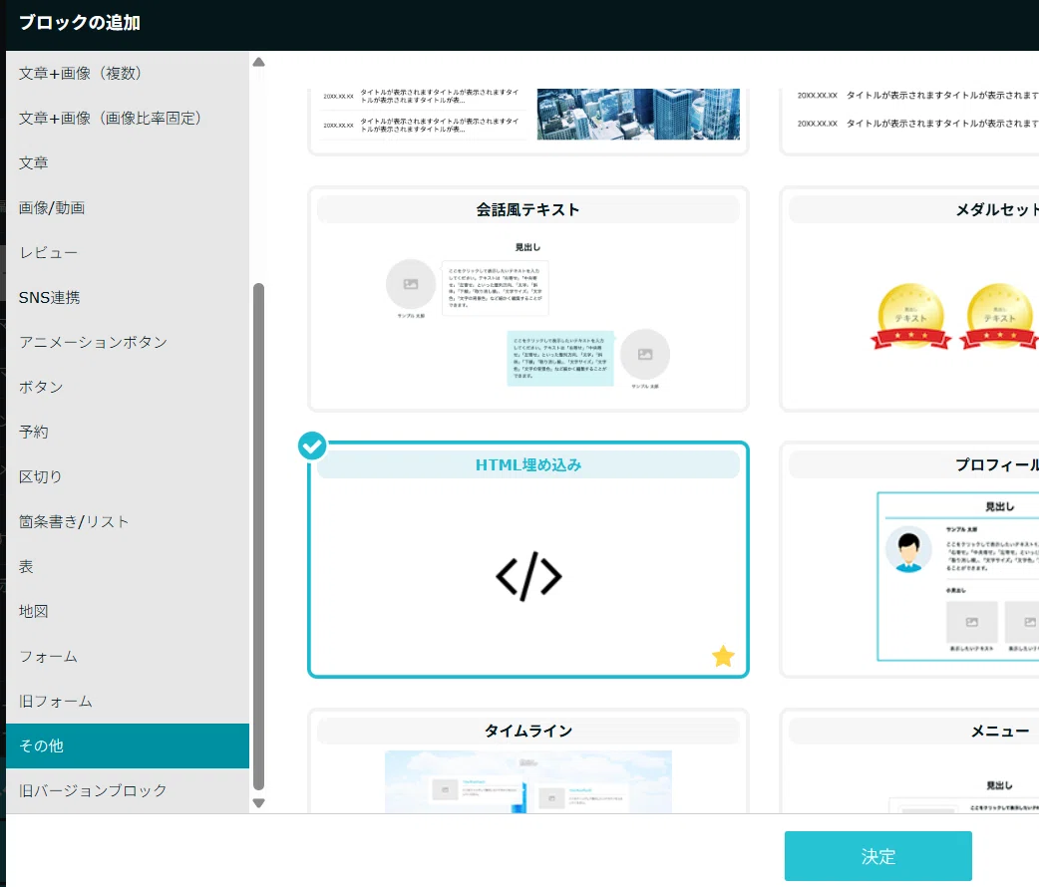
Task: Open the 旧バージョンブロック category
Action: pos(128,791)
